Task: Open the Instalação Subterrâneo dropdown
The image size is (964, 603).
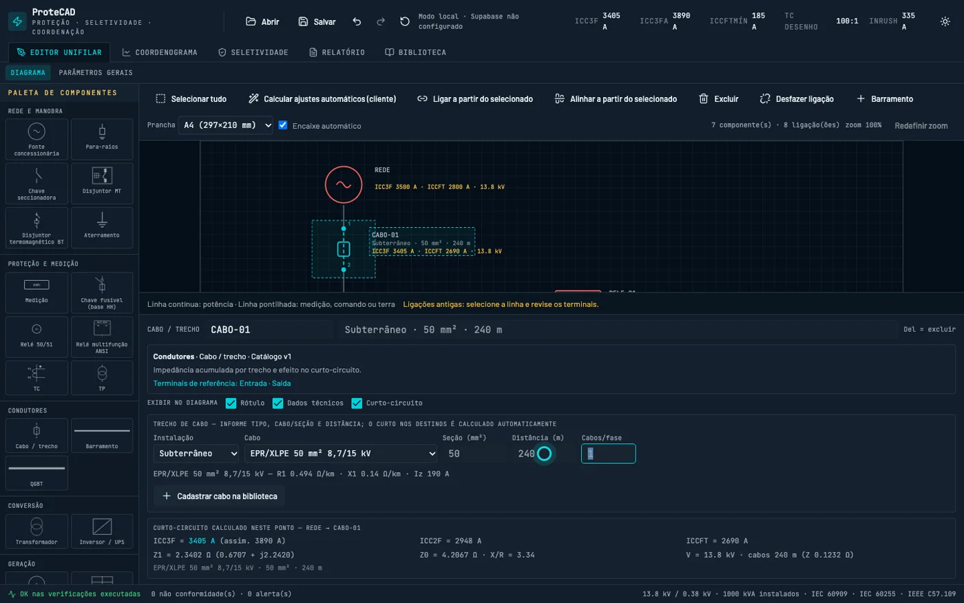Action: pos(196,454)
